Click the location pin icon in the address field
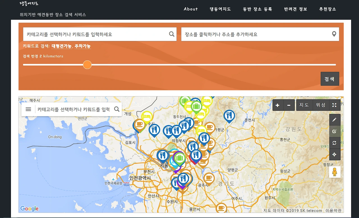The image size is (359, 218). click(334, 34)
